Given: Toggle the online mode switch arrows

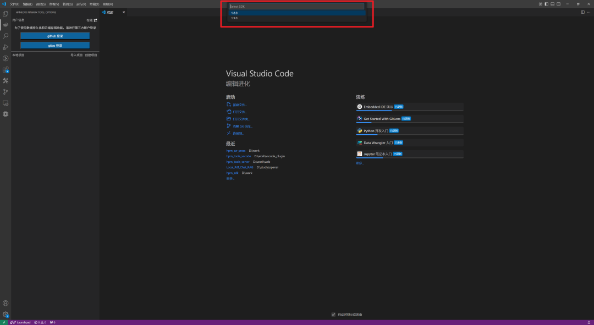Looking at the screenshot, I should pos(95,20).
